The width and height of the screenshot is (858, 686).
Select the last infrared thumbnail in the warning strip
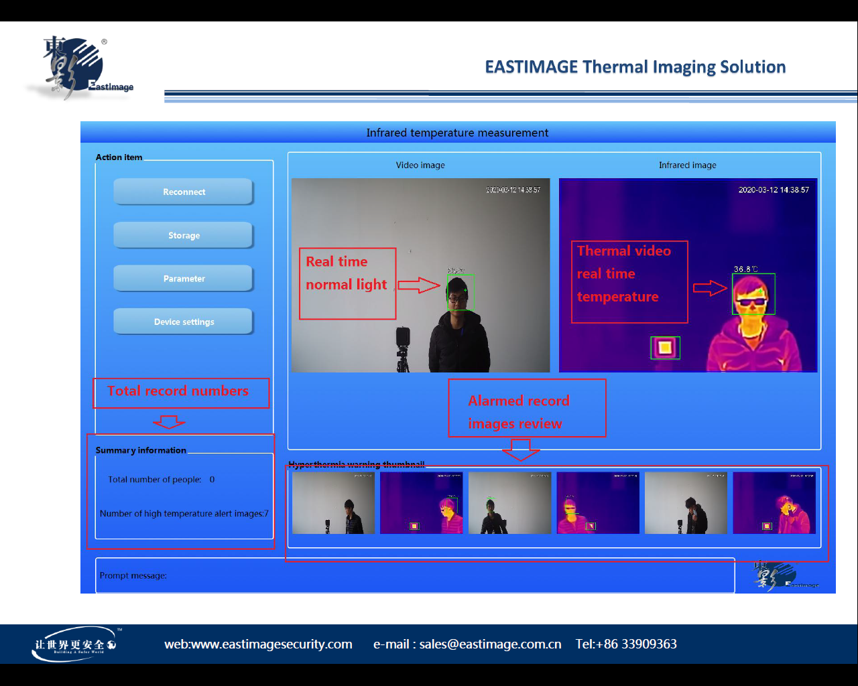click(x=774, y=503)
